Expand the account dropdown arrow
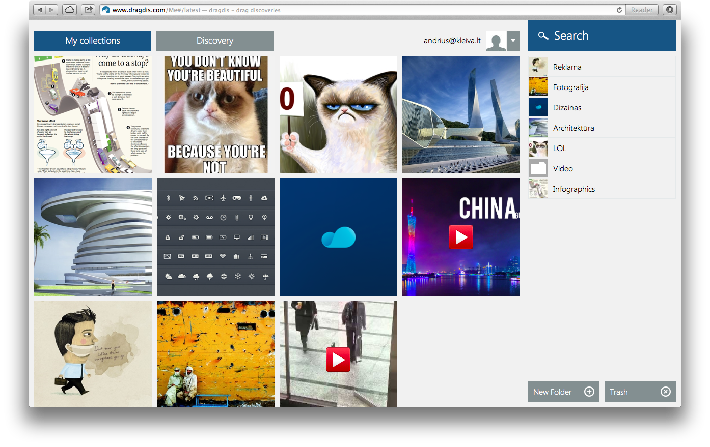The width and height of the screenshot is (710, 447). (513, 41)
